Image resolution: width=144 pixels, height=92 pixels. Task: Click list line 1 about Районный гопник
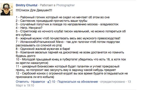63,17
